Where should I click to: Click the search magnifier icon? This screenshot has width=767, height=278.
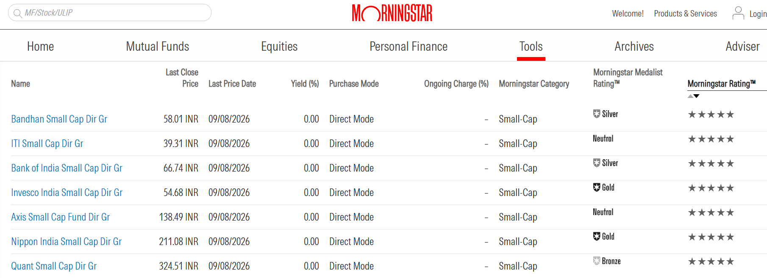17,13
